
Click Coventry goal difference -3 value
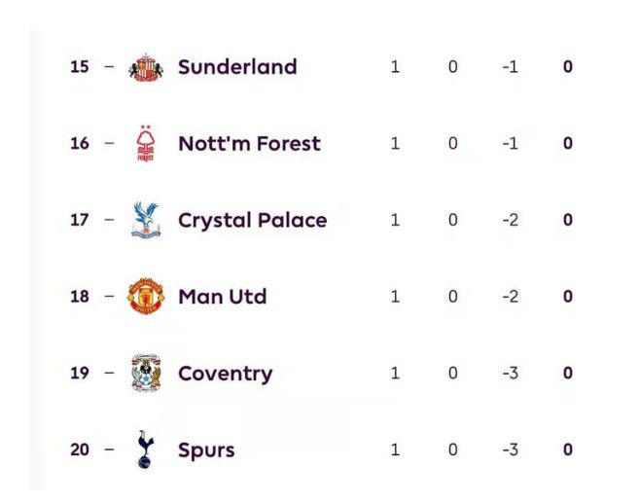[x=511, y=374]
